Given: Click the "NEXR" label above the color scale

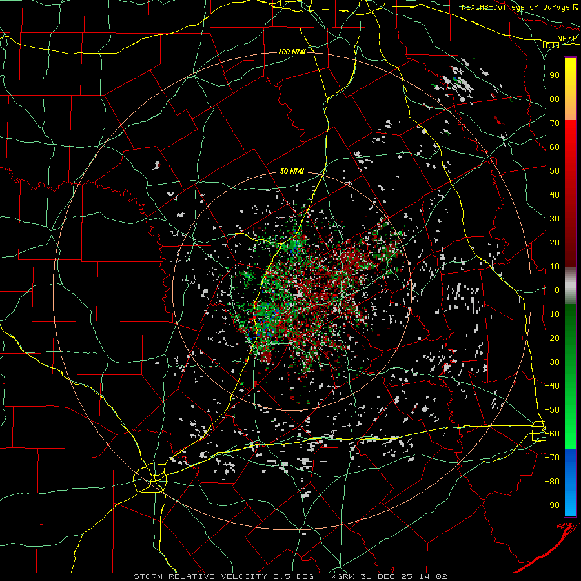Looking at the screenshot, I should click(567, 39).
